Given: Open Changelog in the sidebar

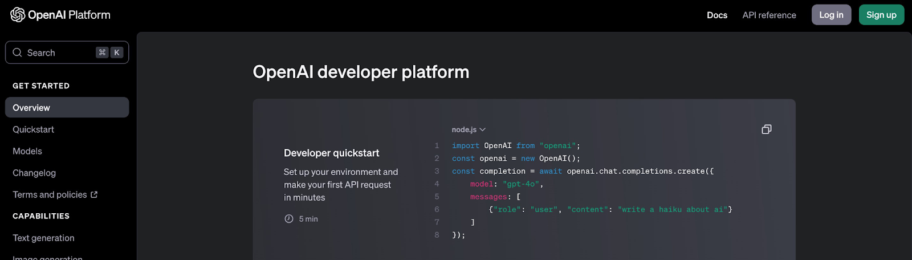Looking at the screenshot, I should pyautogui.click(x=34, y=173).
